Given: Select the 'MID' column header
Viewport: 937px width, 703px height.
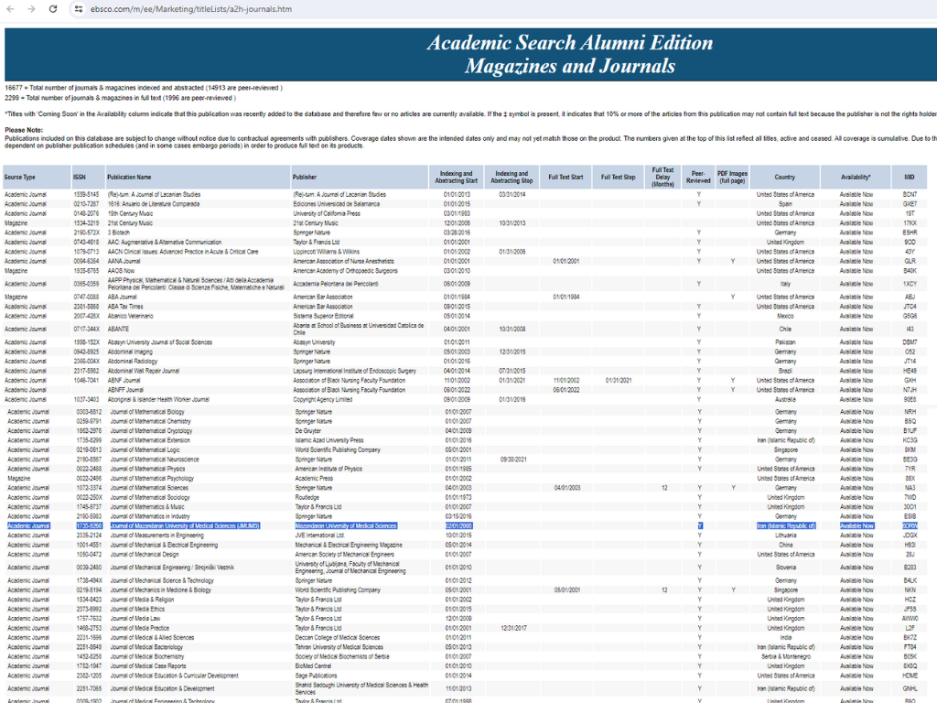Looking at the screenshot, I should pos(909,177).
